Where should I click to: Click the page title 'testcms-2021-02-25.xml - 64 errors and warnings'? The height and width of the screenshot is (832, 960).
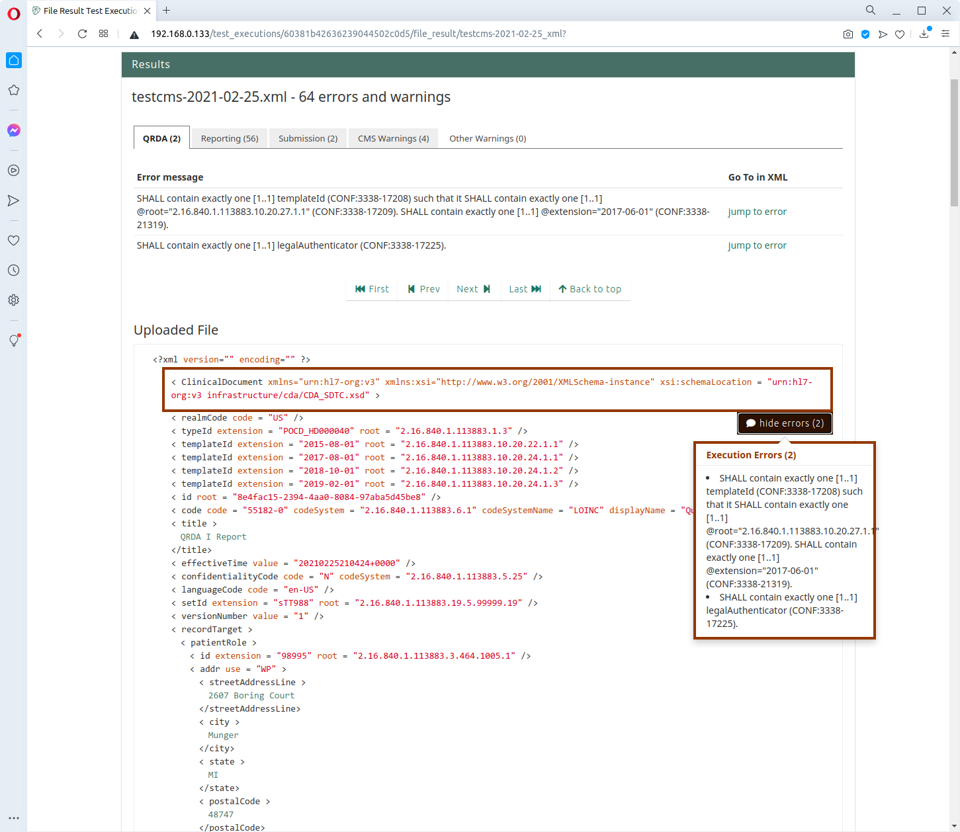point(291,97)
